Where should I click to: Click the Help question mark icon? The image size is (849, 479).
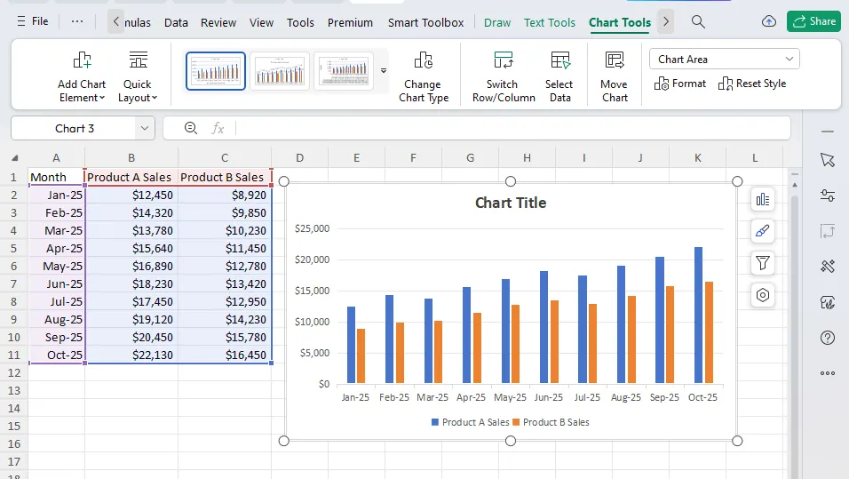pyautogui.click(x=828, y=338)
